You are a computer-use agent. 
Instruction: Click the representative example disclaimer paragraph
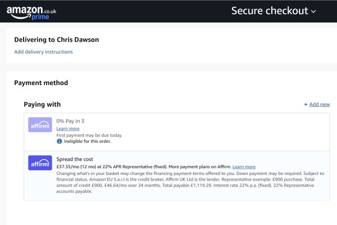190,182
